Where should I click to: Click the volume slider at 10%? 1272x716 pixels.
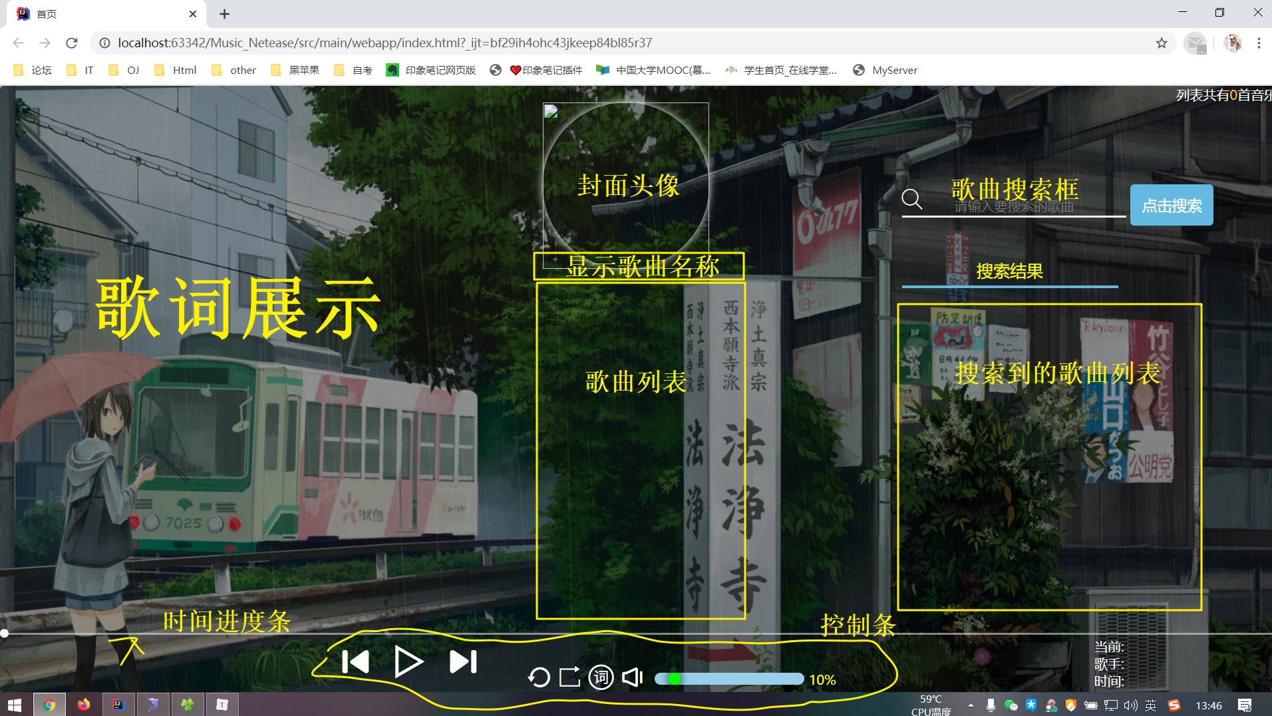click(675, 679)
